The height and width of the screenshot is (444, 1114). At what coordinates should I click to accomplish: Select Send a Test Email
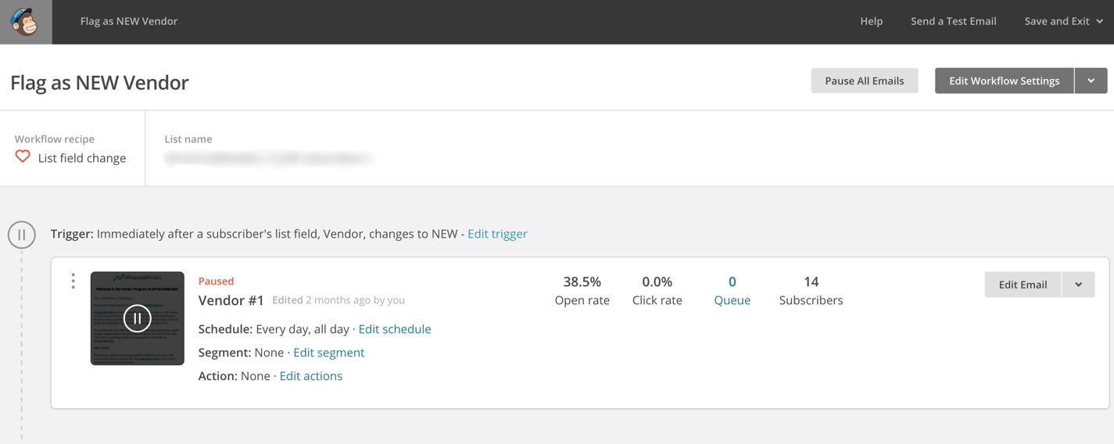pyautogui.click(x=954, y=21)
